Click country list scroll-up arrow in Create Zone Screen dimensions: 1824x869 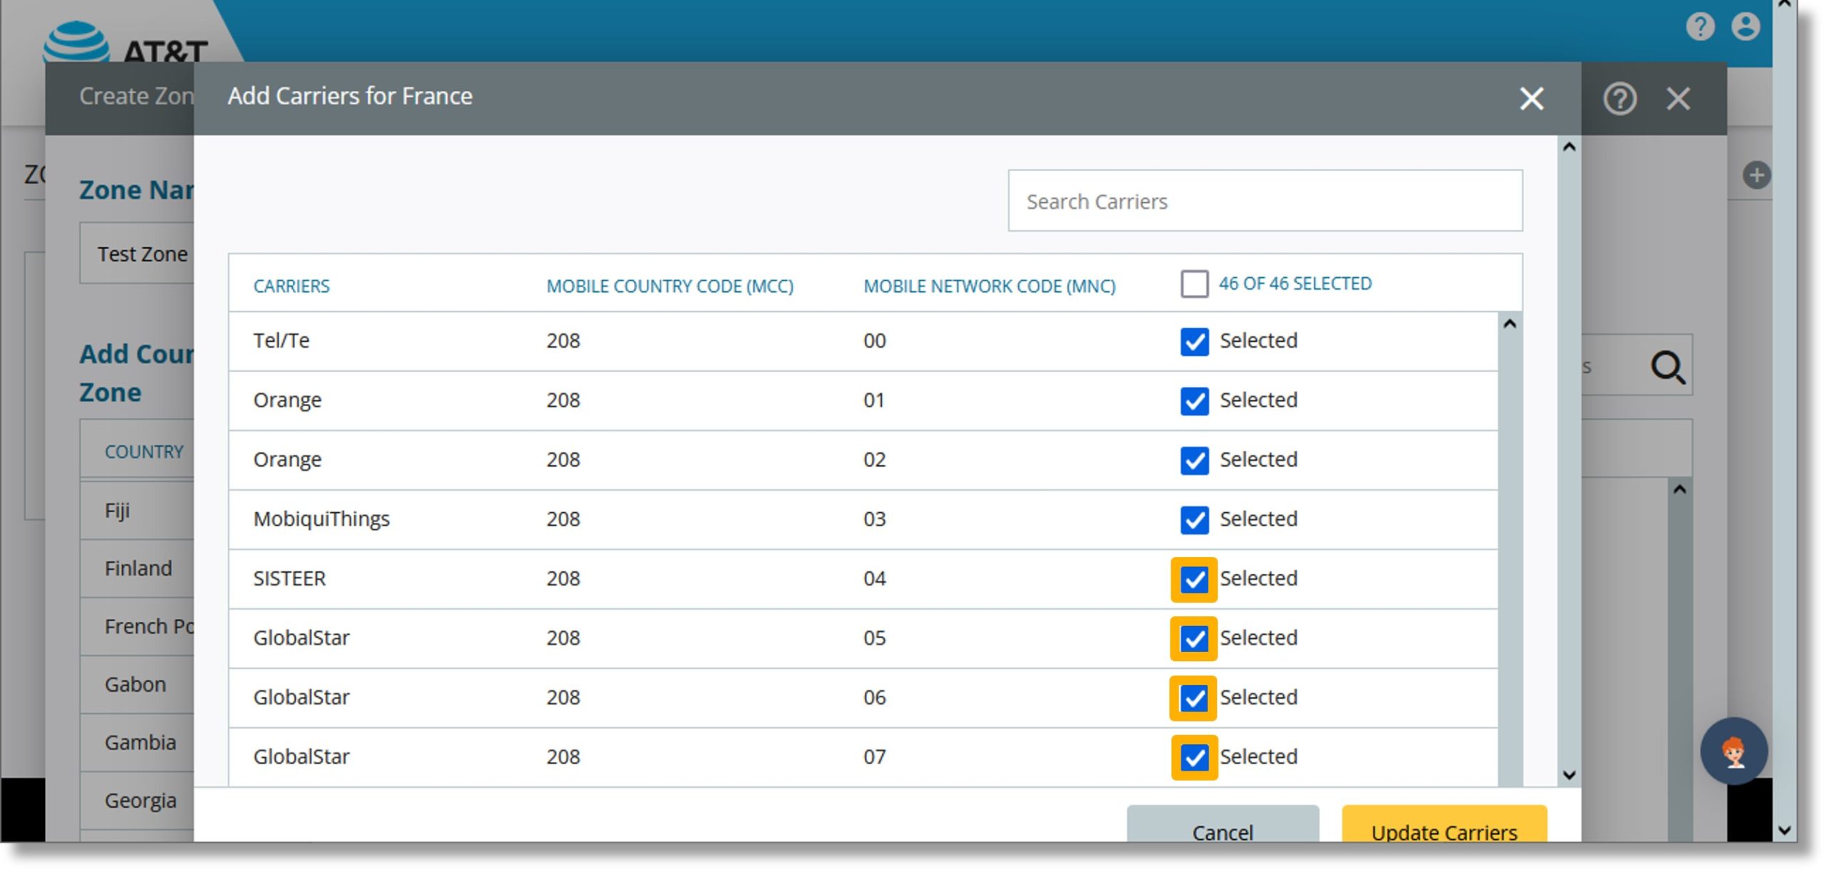click(x=1679, y=489)
